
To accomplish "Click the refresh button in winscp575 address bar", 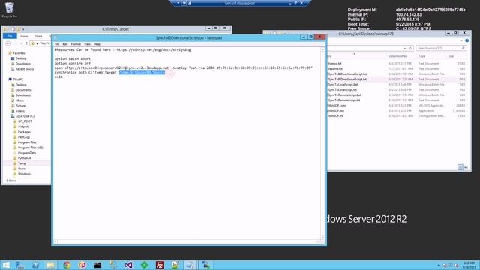I will pos(410,48).
